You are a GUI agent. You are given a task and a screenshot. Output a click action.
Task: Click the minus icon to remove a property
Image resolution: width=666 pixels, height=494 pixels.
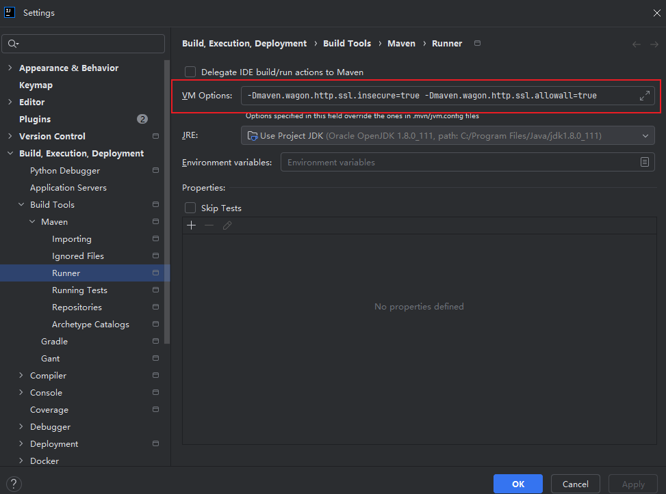(x=209, y=225)
